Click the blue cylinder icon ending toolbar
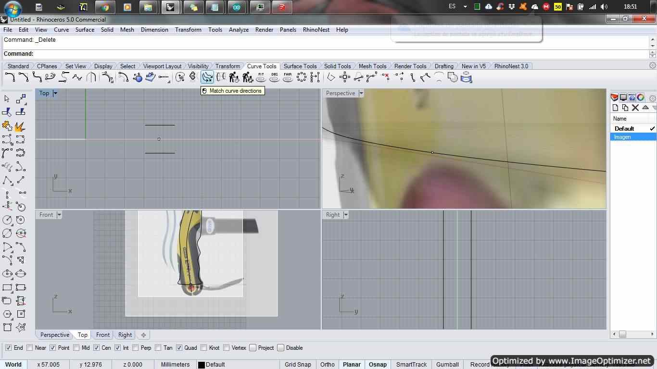Screen dimensions: 657x369 tap(466, 77)
